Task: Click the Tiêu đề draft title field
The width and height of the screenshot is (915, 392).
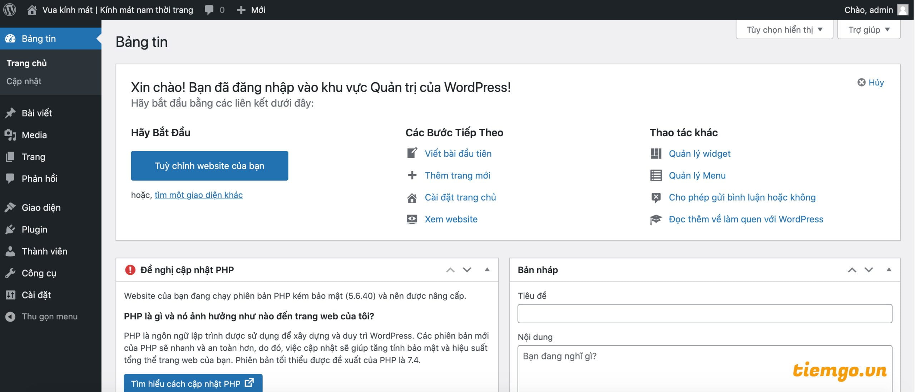Action: coord(704,314)
